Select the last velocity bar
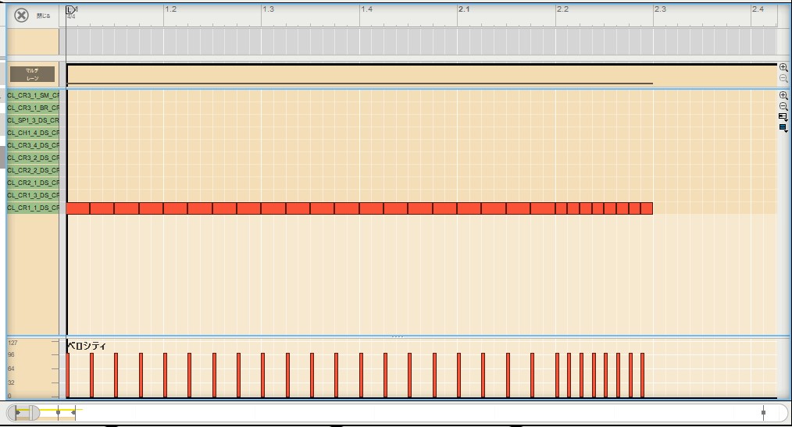The height and width of the screenshot is (427, 792). pyautogui.click(x=643, y=375)
